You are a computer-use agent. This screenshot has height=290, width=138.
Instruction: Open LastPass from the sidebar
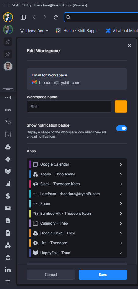pos(8,98)
